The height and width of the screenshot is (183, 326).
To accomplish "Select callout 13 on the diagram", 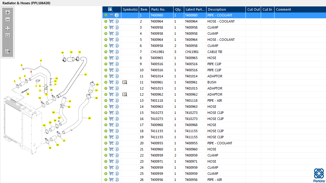I will pyautogui.click(x=85, y=74).
